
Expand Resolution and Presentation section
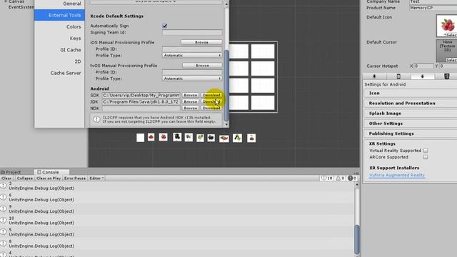(411, 103)
